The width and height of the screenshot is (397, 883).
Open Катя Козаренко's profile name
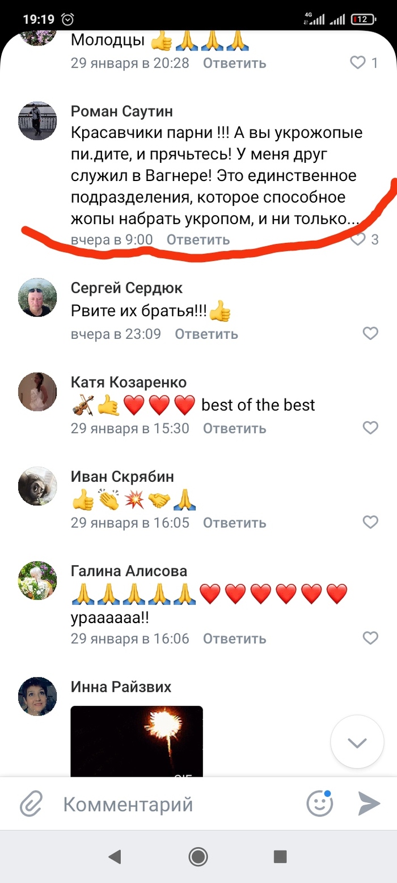(129, 382)
